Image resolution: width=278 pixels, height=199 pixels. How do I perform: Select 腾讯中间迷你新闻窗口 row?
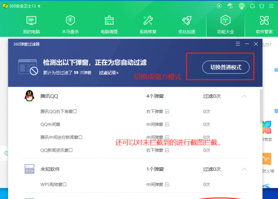point(135,138)
